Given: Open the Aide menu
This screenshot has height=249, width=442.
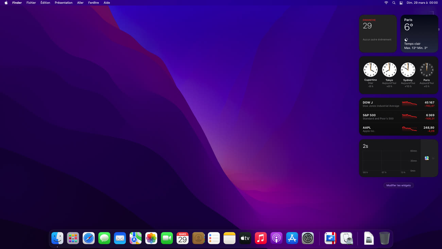Looking at the screenshot, I should coord(107,3).
